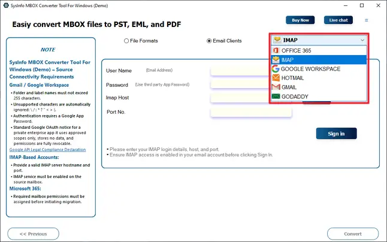Choose GOOGLE WORKSPACE from the list

(x=319, y=69)
